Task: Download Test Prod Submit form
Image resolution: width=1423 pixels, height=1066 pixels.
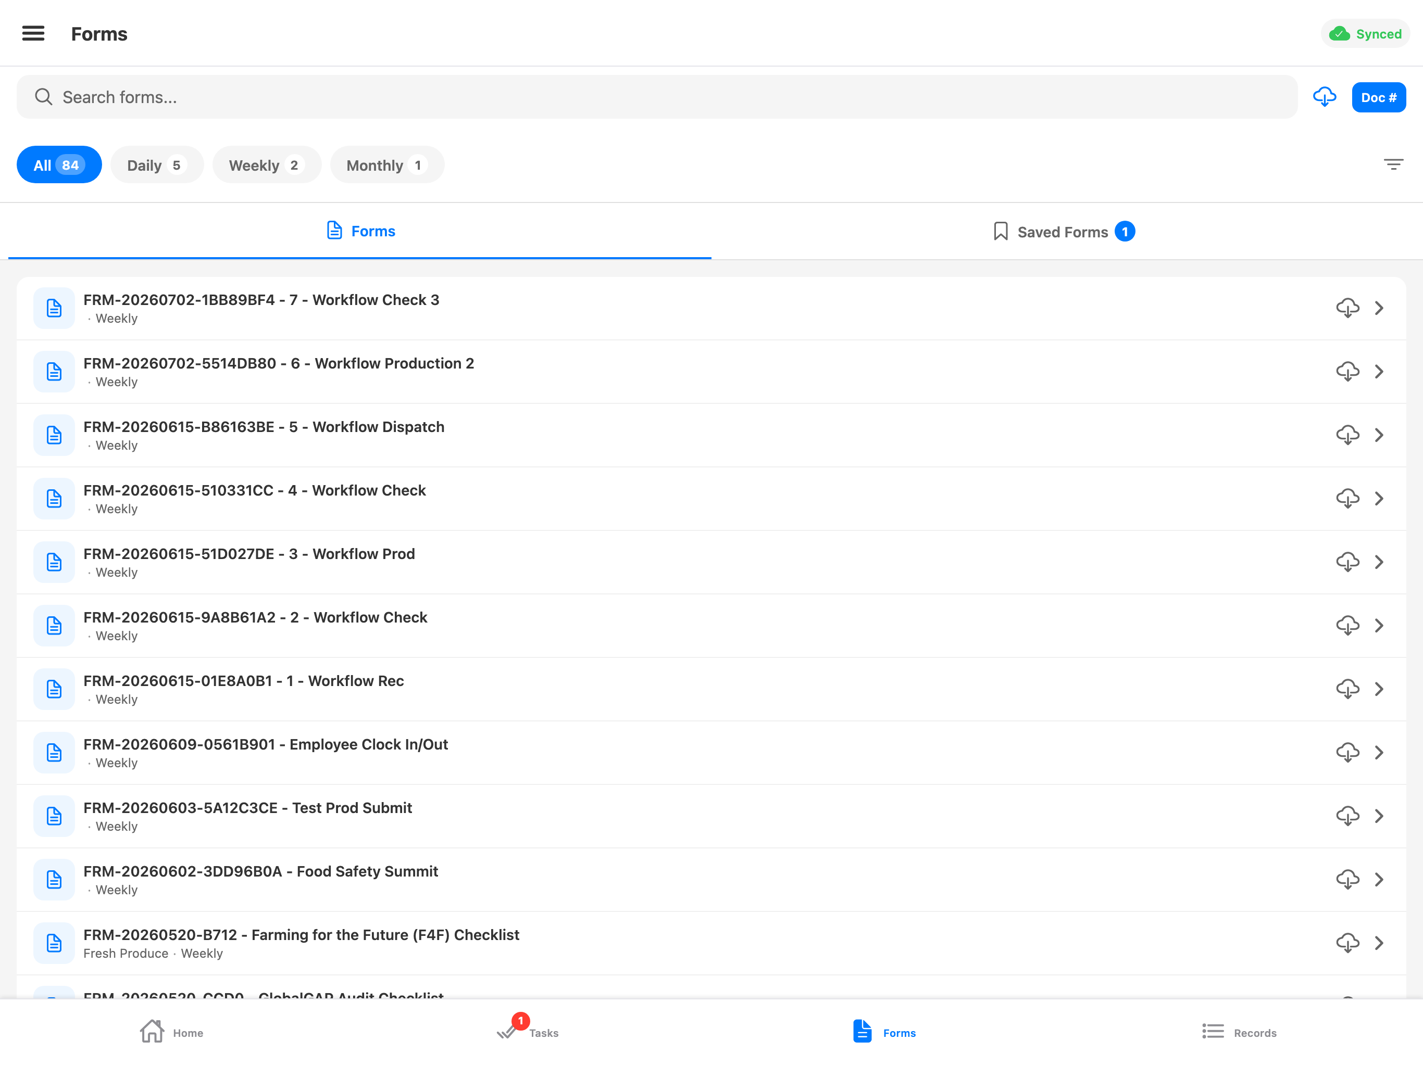Action: point(1347,816)
